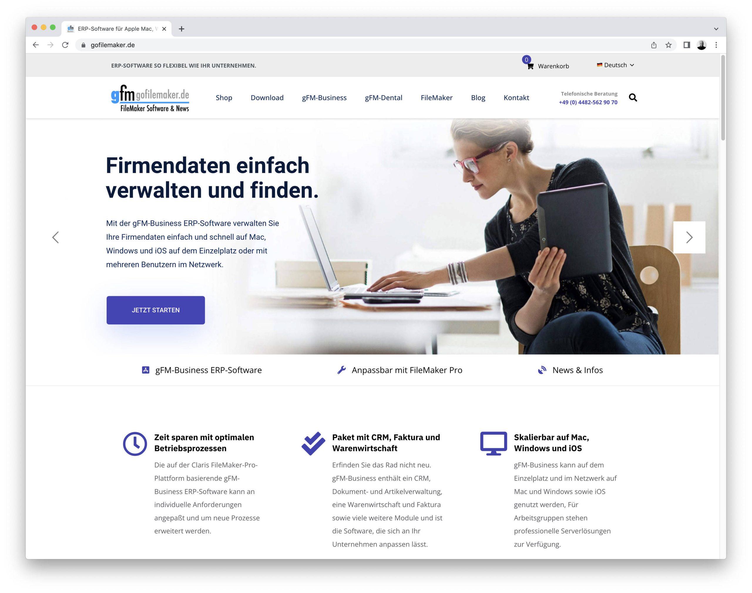Click the next carousel arrow button
This screenshot has width=752, height=593.
coord(689,237)
